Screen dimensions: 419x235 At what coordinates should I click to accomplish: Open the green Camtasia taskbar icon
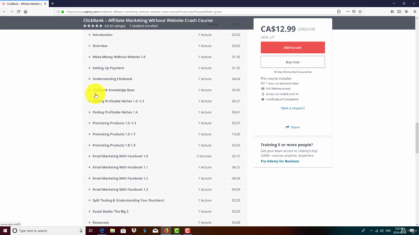[x=177, y=230]
